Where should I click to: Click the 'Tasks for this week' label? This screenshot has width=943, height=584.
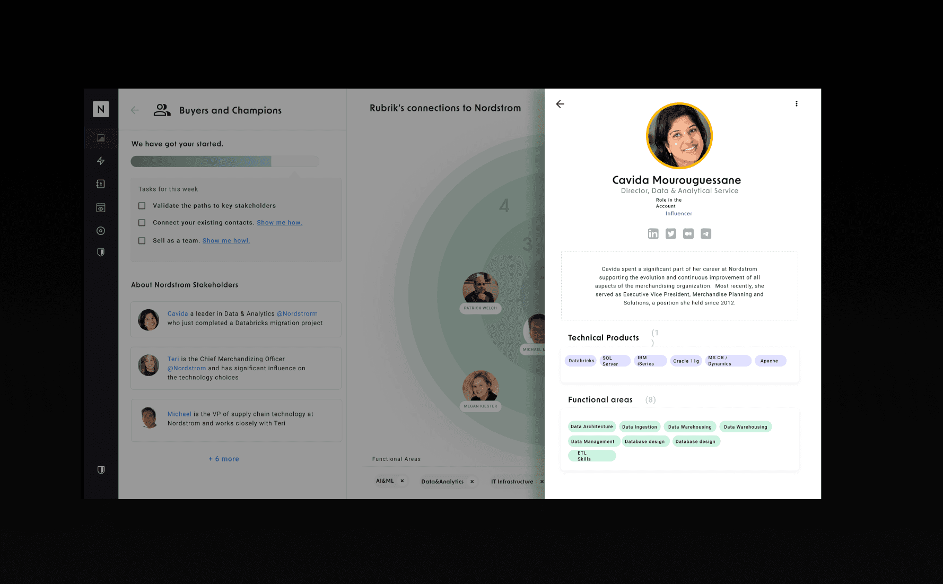(168, 189)
